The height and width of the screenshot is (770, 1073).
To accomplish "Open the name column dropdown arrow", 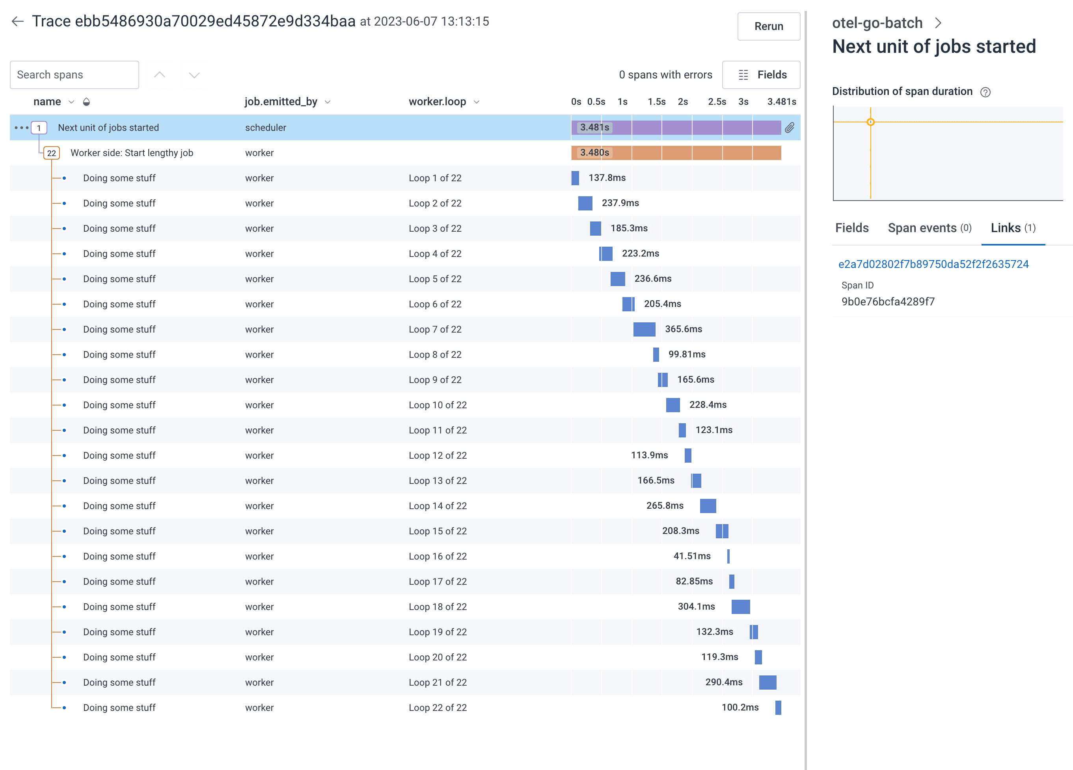I will pos(71,102).
